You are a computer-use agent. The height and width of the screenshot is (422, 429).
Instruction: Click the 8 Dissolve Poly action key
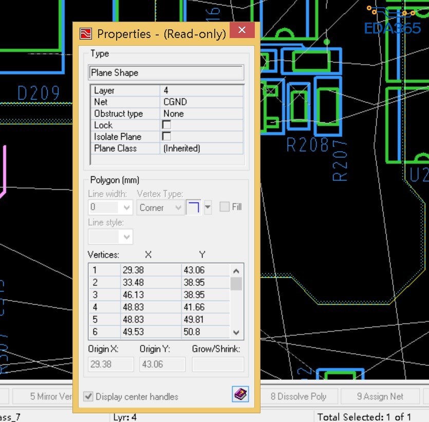point(298,397)
